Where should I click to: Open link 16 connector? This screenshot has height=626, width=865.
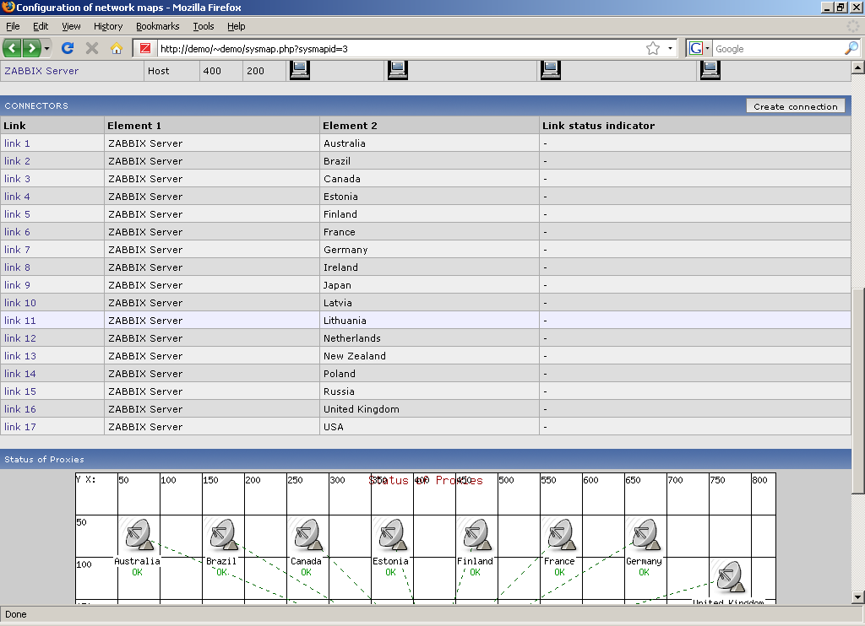click(x=20, y=409)
